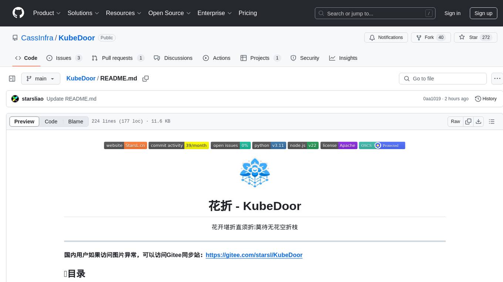Expand the Product menu
The height and width of the screenshot is (282, 503).
pyautogui.click(x=47, y=13)
